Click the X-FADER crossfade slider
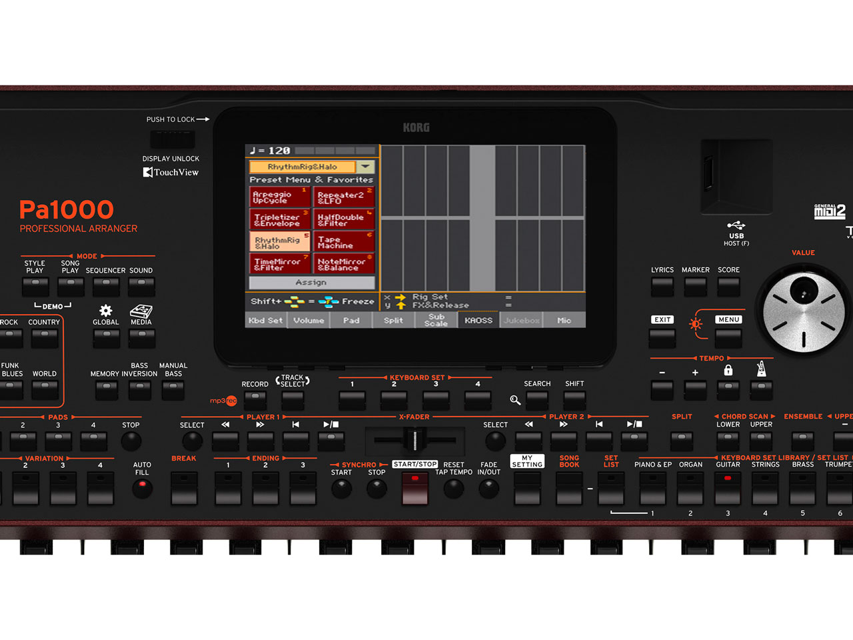853x640 pixels. pos(415,441)
